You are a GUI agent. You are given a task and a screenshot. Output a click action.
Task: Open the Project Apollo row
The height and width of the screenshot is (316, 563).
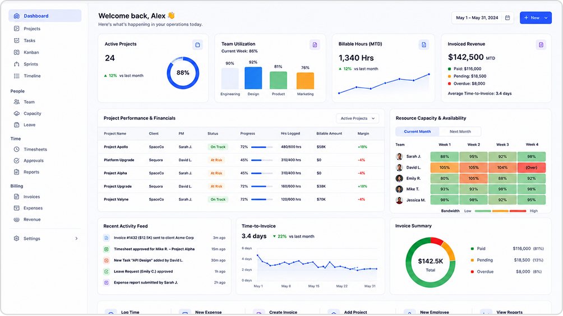[x=241, y=147]
